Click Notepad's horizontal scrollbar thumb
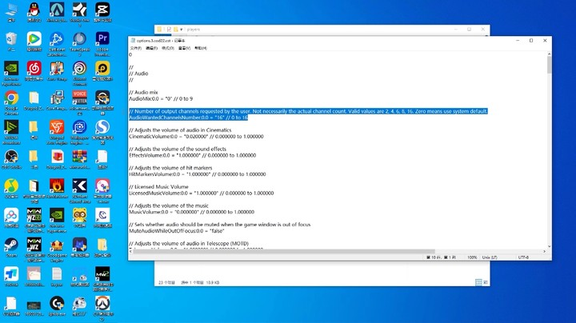The height and width of the screenshot is (323, 576). click(284, 251)
